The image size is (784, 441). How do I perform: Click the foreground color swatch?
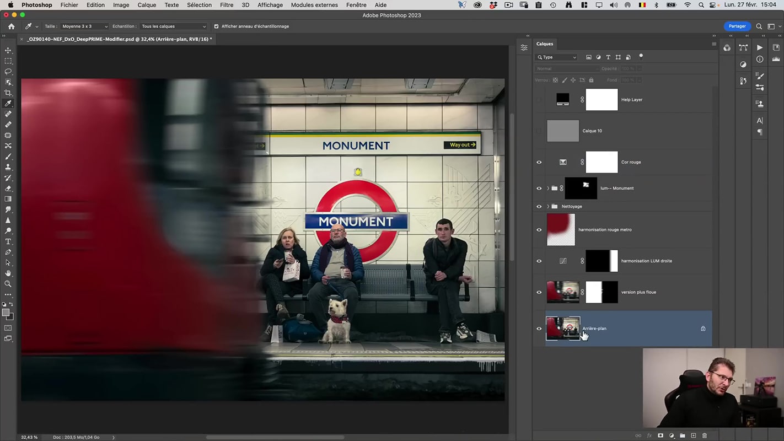pyautogui.click(x=6, y=313)
